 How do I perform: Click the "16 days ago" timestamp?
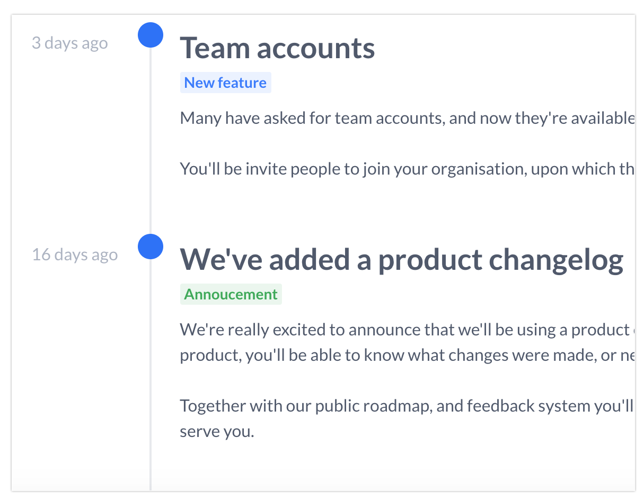tap(75, 254)
